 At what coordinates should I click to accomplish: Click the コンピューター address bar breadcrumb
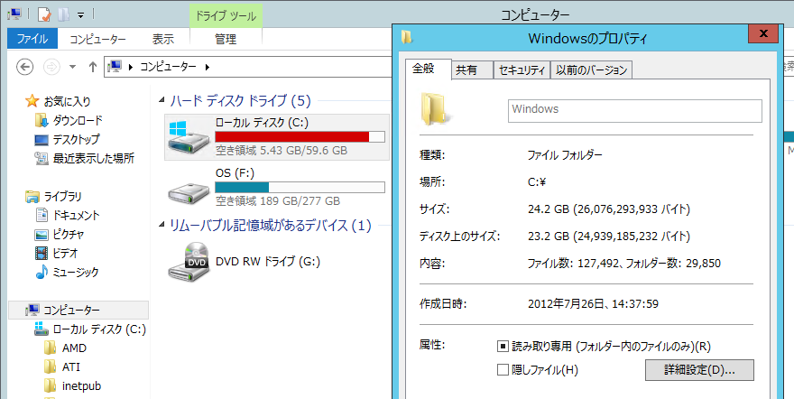pyautogui.click(x=168, y=66)
